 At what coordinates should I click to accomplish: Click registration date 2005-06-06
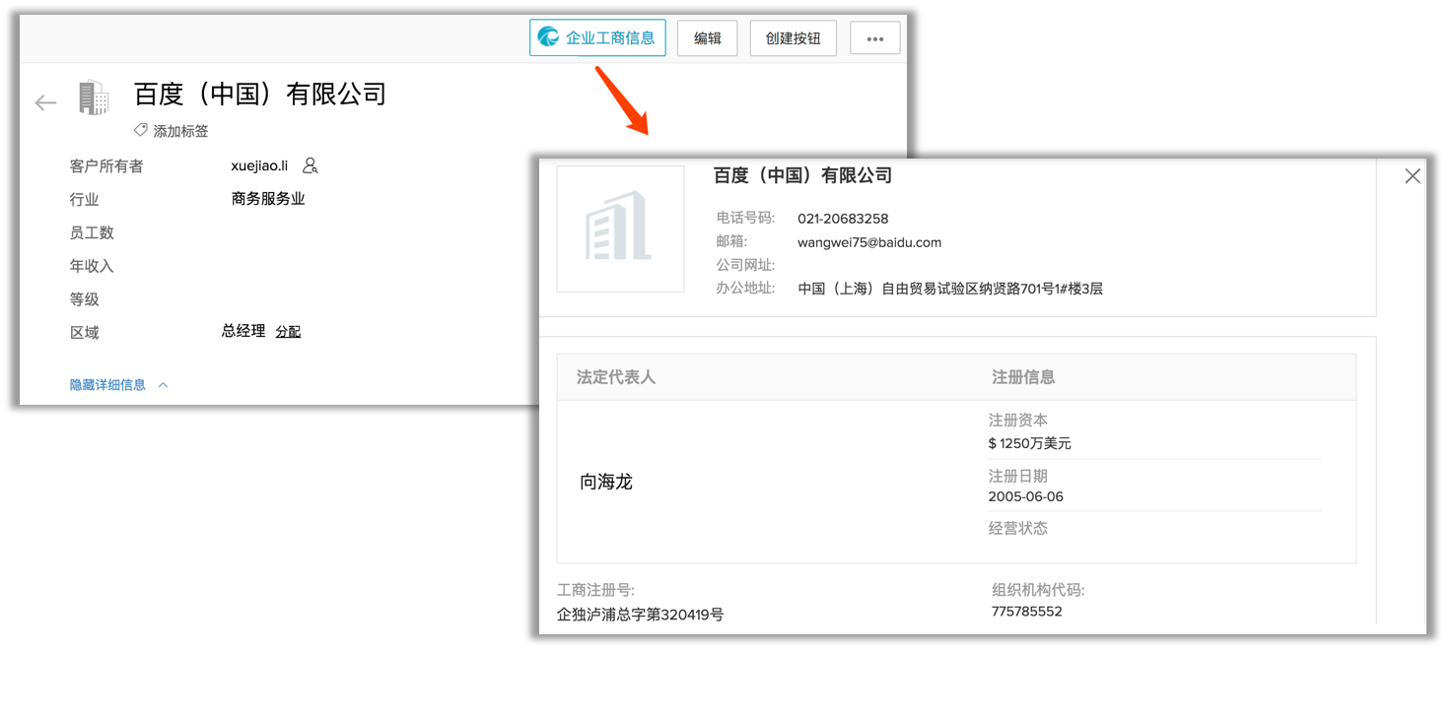pos(1026,496)
